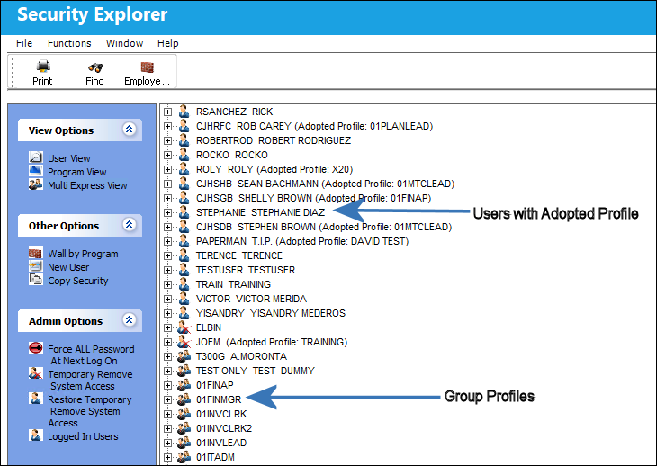
Task: Click the Temporary Remove System Access icon
Action: pyautogui.click(x=36, y=373)
